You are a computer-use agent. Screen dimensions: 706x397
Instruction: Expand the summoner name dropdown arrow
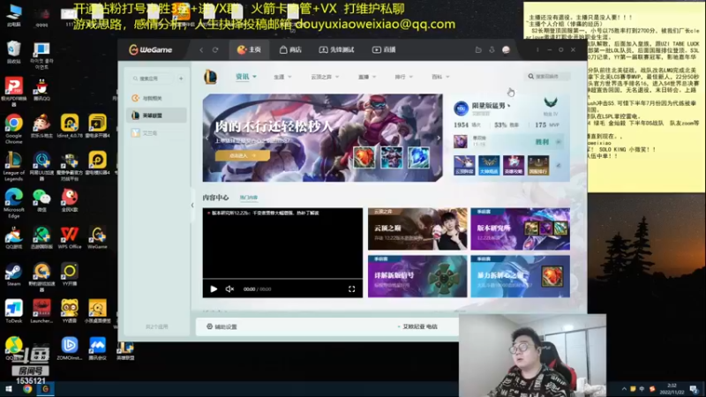click(x=509, y=106)
